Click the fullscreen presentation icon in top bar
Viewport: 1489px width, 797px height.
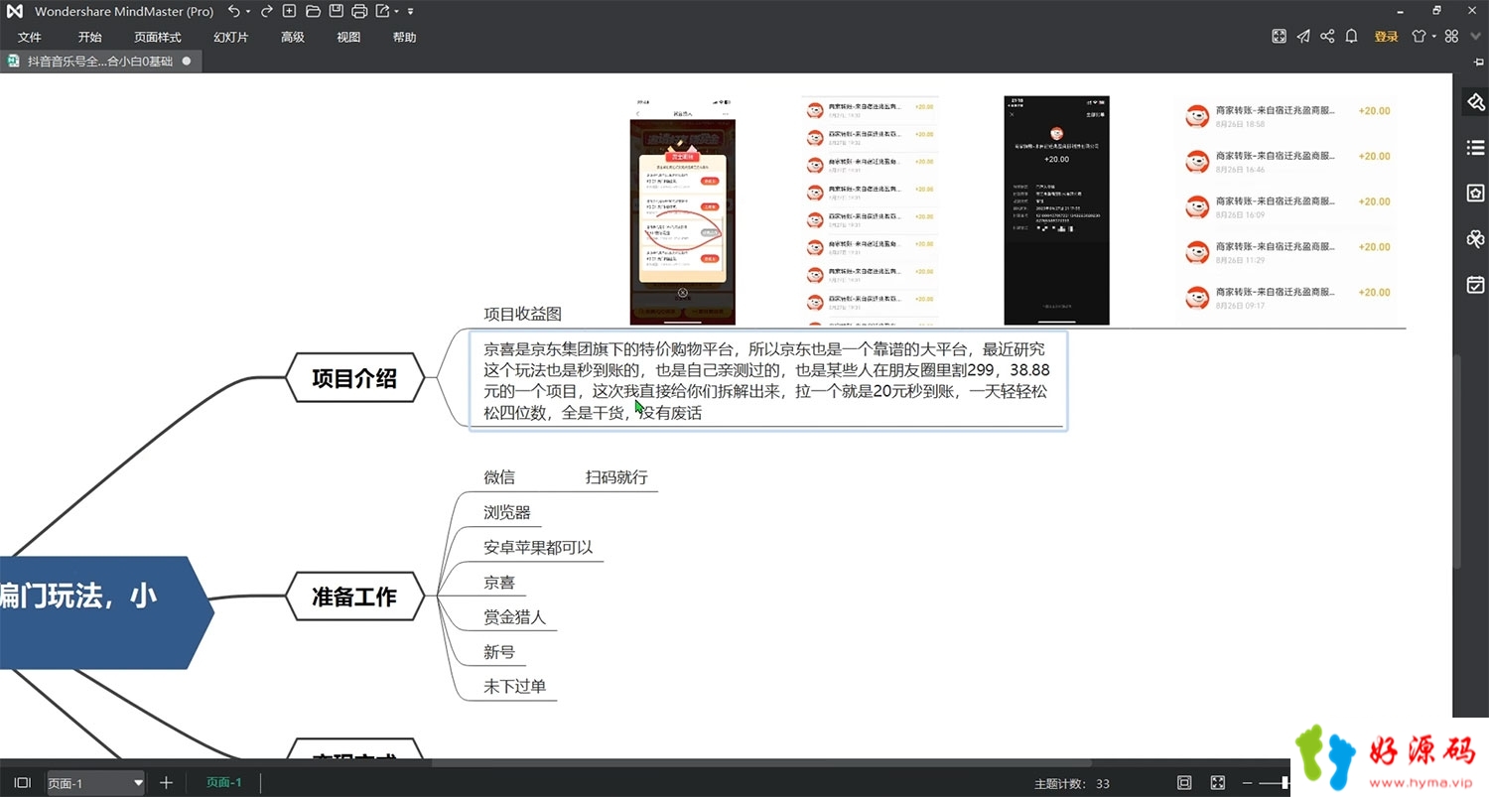point(1280,37)
